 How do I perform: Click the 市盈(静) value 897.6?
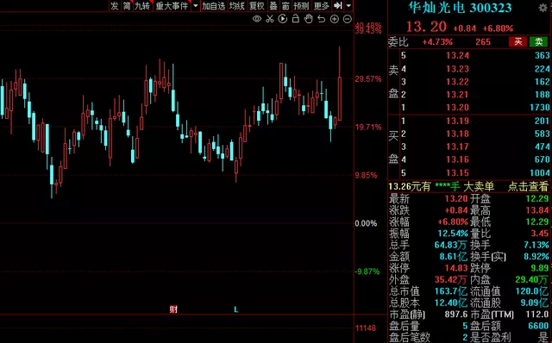point(456,315)
